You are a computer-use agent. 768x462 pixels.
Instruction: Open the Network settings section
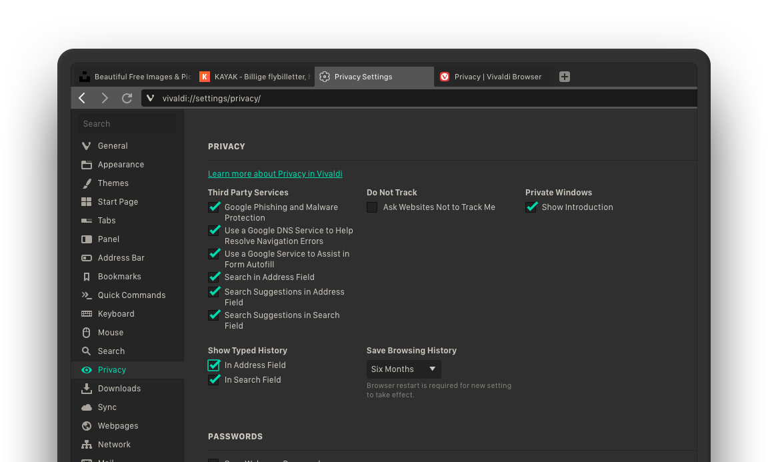(114, 444)
